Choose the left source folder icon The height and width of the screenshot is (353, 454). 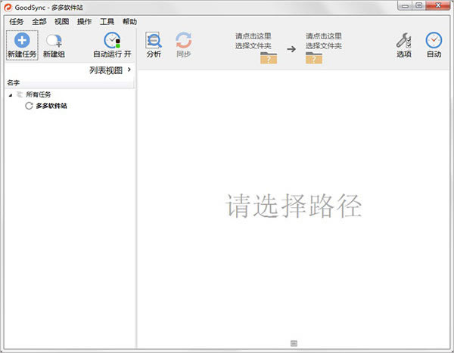point(269,57)
